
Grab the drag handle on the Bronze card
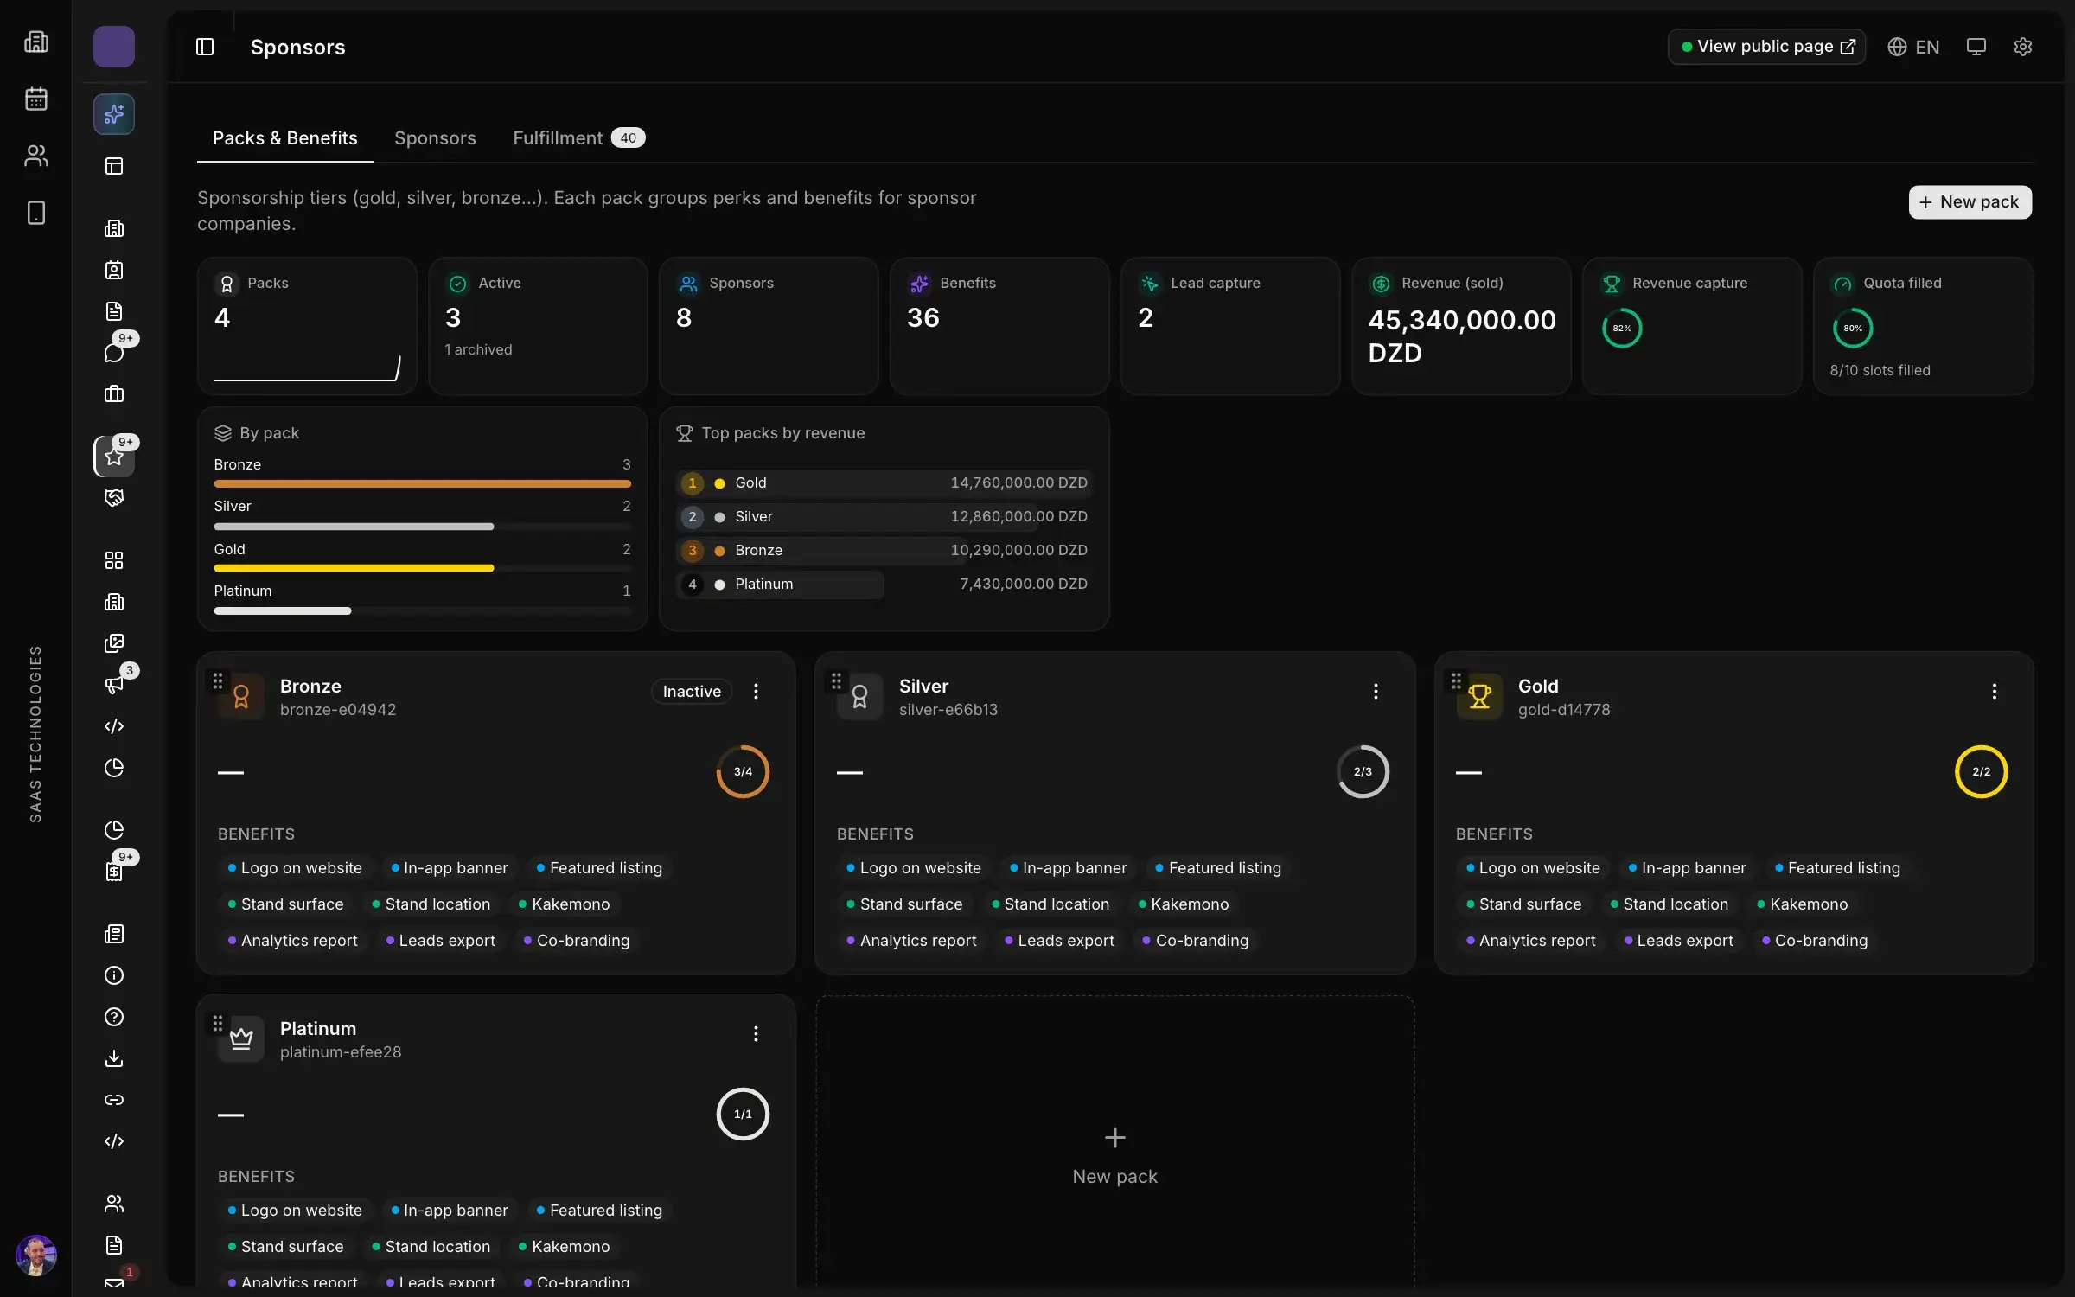pos(218,680)
